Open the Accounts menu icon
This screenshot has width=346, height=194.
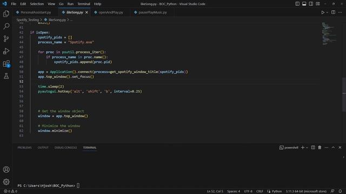click(x=6, y=169)
